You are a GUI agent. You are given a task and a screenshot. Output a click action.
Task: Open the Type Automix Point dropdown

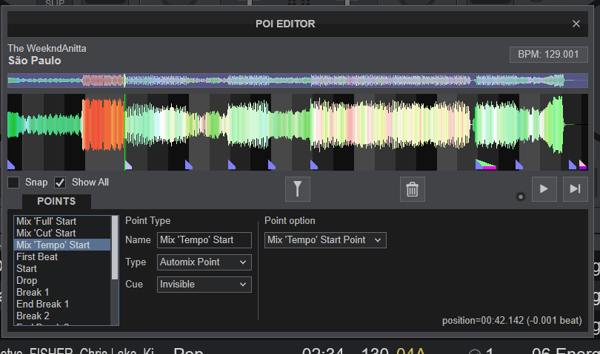tap(204, 262)
